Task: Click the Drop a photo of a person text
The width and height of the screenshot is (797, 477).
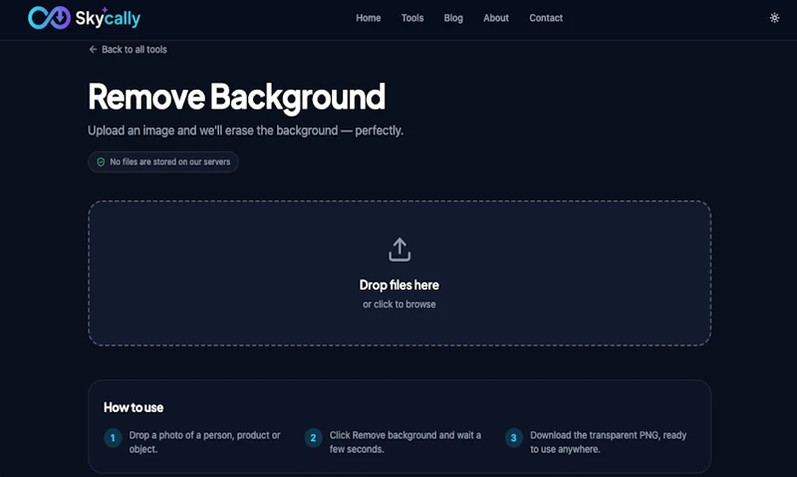Action: [205, 442]
